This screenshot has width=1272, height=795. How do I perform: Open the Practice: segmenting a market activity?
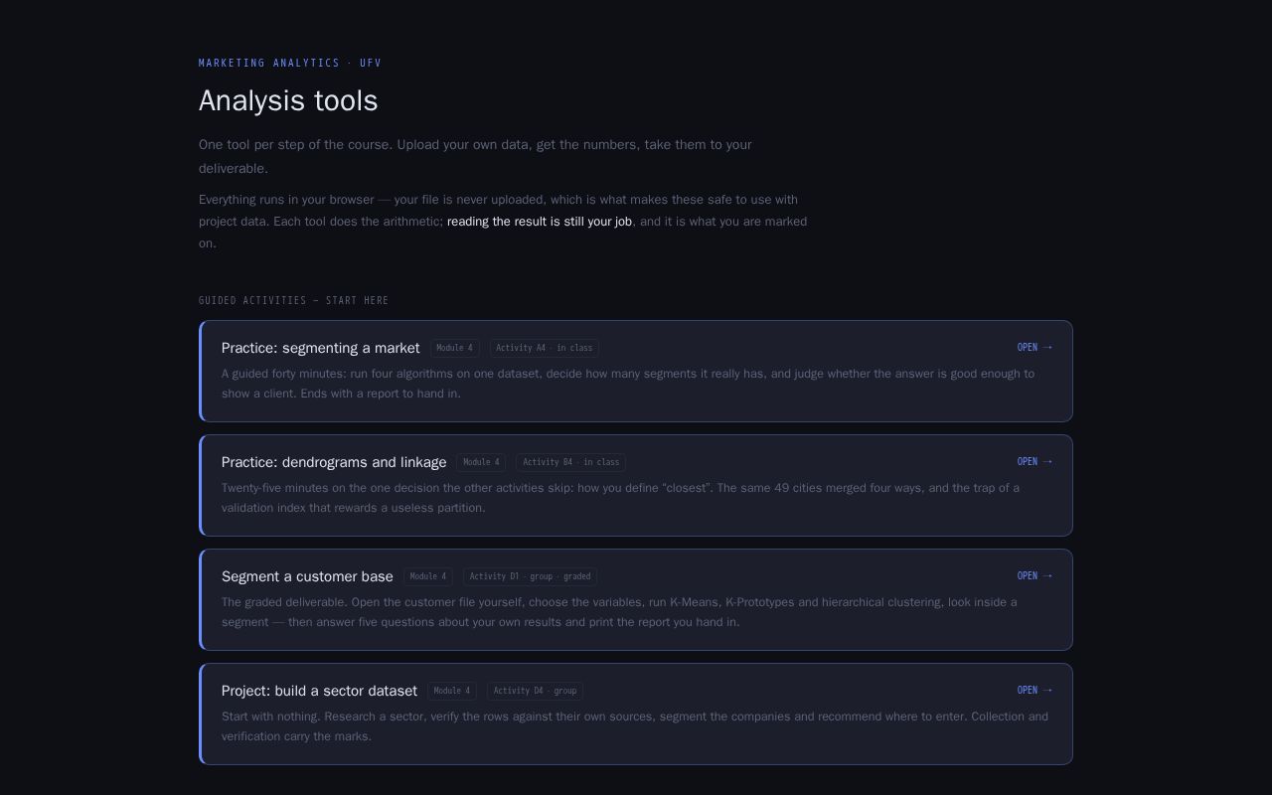(x=636, y=371)
